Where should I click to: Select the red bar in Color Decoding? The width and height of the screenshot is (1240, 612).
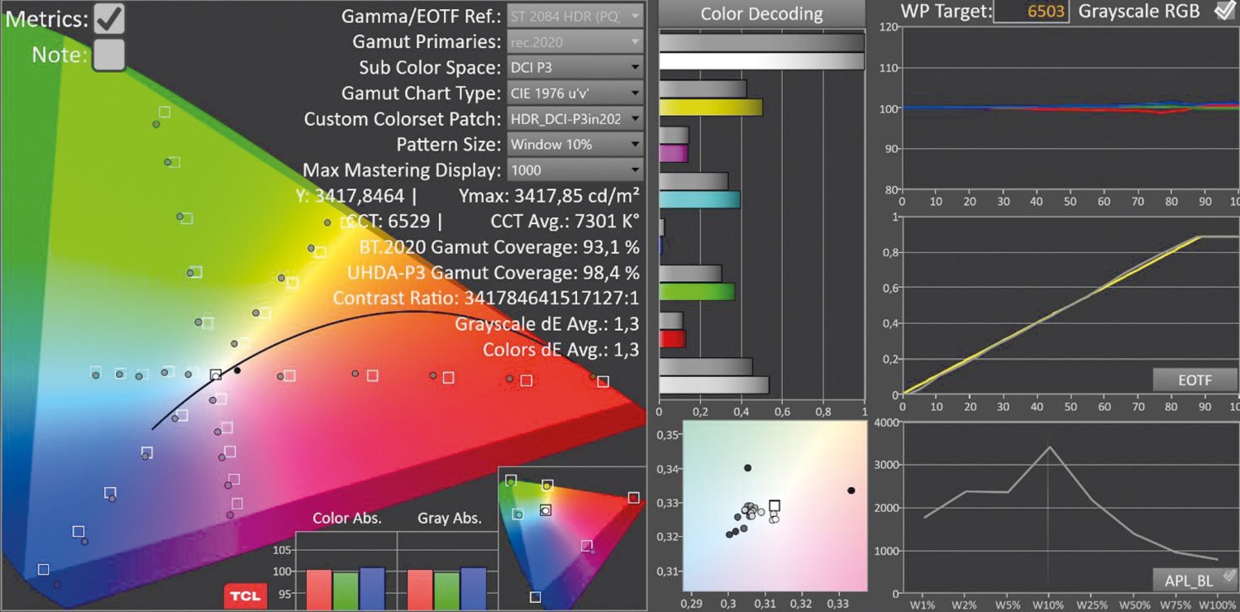(673, 339)
